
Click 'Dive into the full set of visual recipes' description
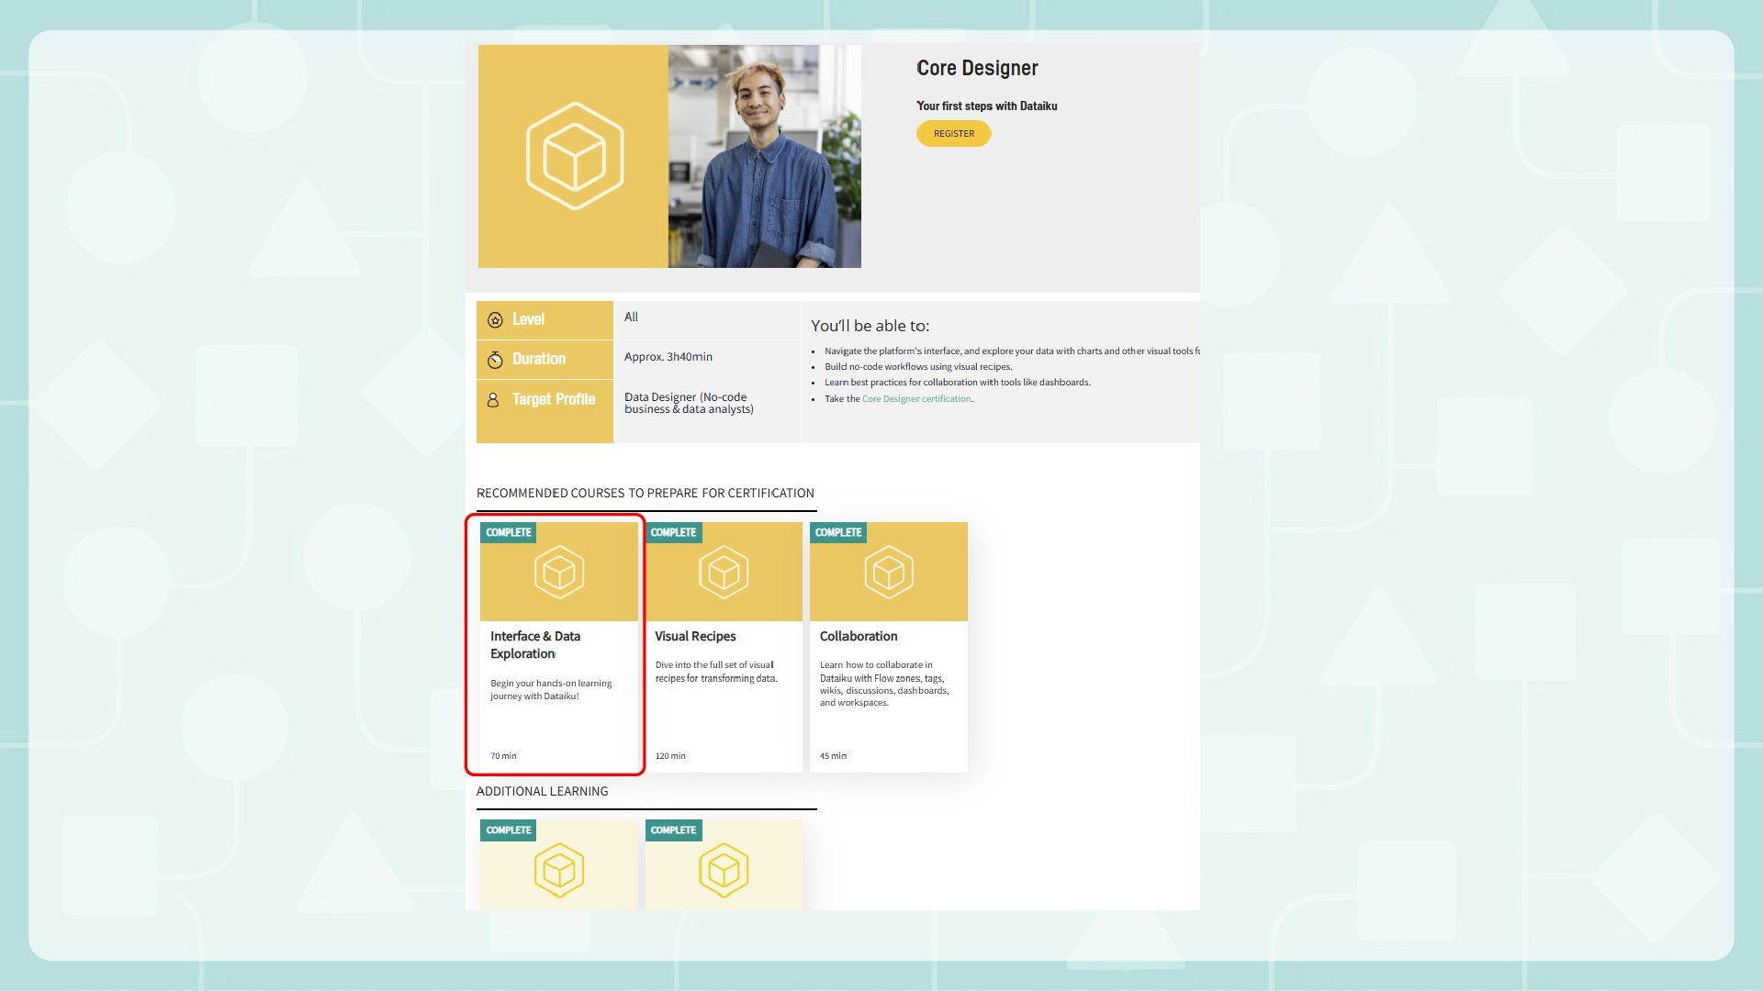[x=716, y=672]
